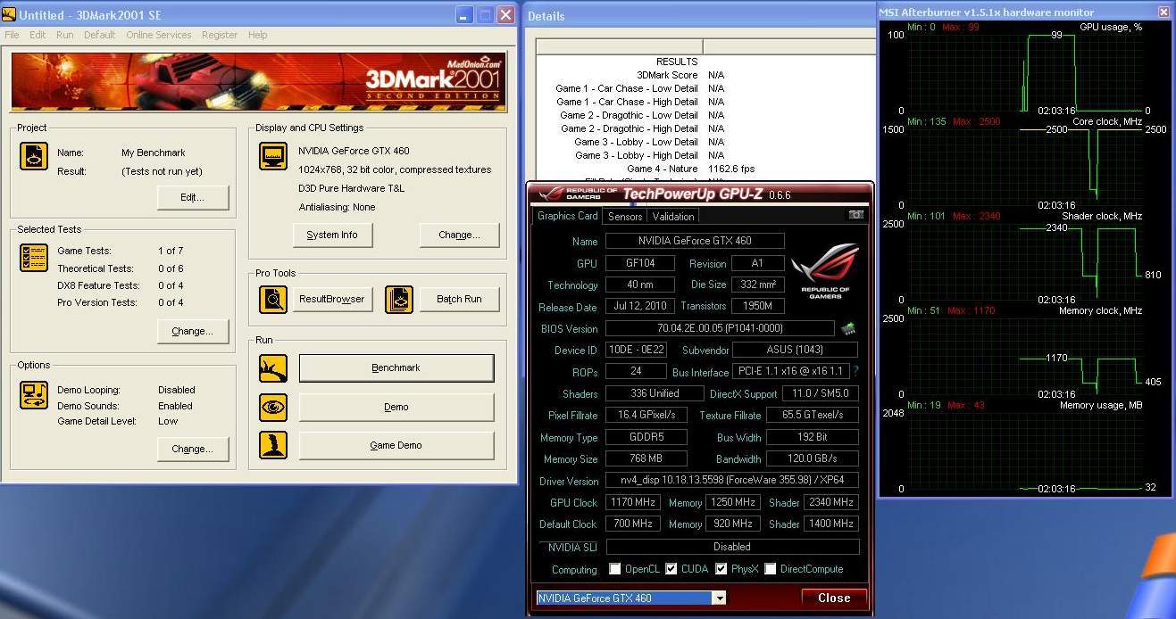The width and height of the screenshot is (1176, 619).
Task: Open the File menu in 3DMark
Action: pos(12,35)
